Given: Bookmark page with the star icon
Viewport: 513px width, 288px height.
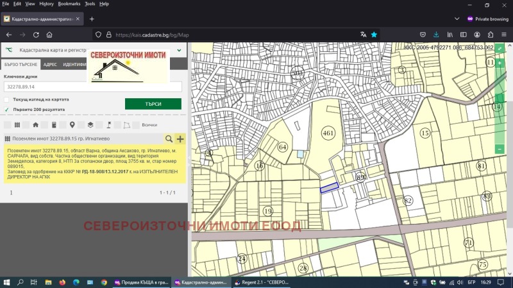Looking at the screenshot, I should [x=374, y=34].
